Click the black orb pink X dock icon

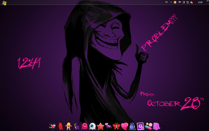(52, 126)
